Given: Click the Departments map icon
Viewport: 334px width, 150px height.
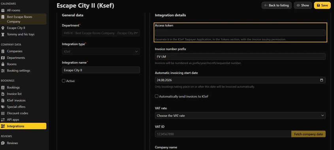Looking at the screenshot, I should point(3,58).
